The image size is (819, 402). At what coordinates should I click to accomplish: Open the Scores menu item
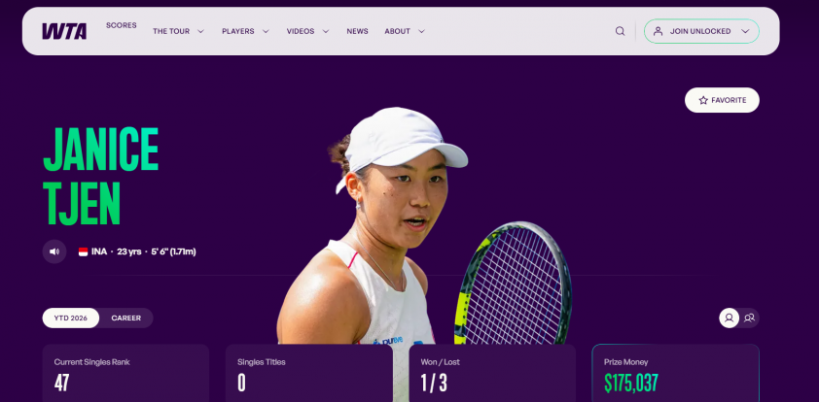(x=122, y=25)
